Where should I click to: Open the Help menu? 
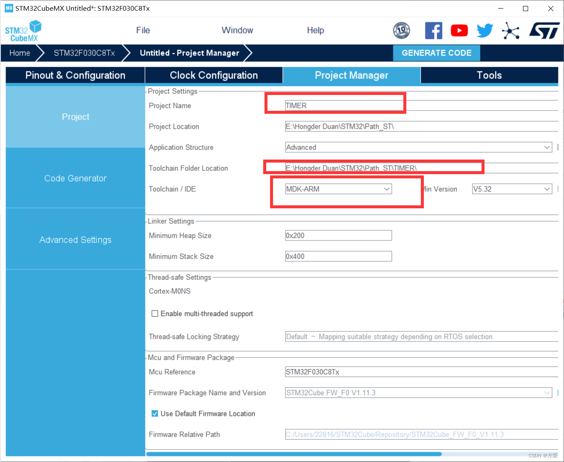tap(315, 30)
